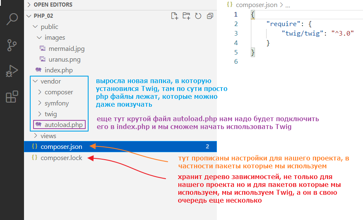The width and height of the screenshot is (363, 220).
Task: Open the Run and Debug view
Action: (x=12, y=71)
